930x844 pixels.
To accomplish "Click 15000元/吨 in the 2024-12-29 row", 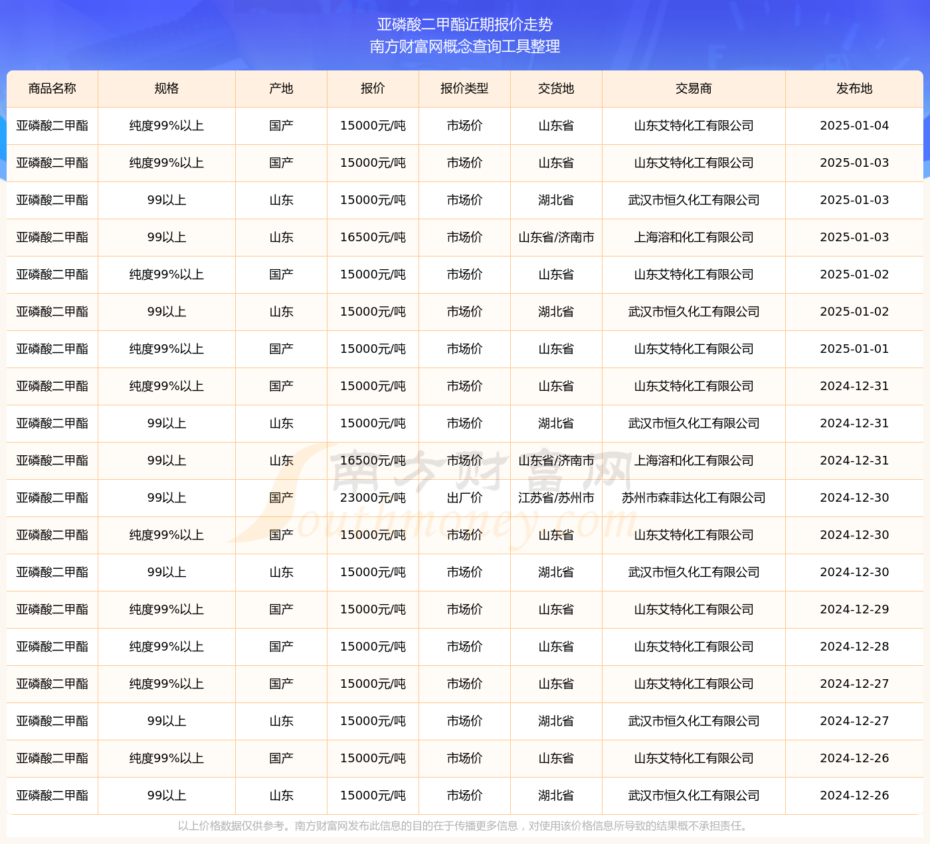I will click(373, 609).
